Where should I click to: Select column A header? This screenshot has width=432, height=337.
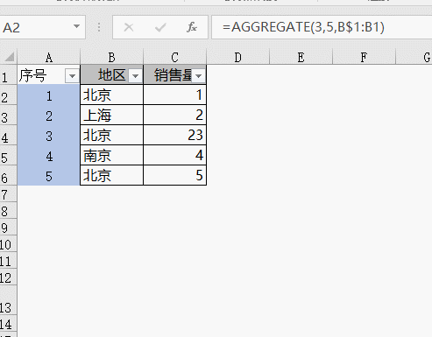tap(49, 57)
